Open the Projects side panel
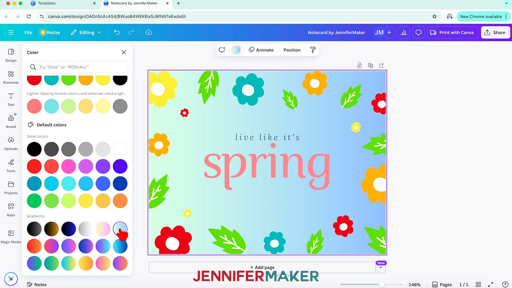The height and width of the screenshot is (288, 512). point(11,188)
